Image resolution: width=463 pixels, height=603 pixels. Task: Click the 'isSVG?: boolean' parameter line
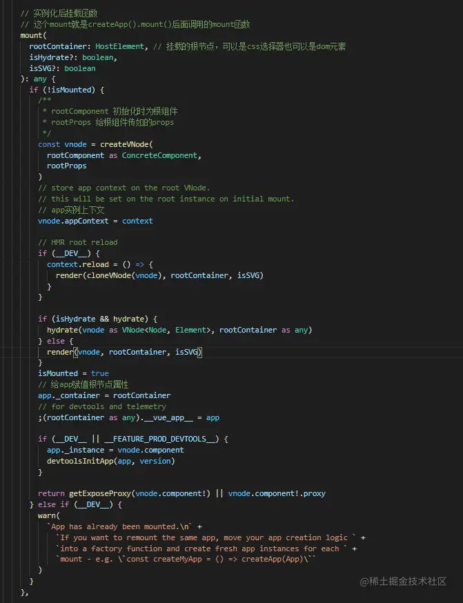[62, 68]
